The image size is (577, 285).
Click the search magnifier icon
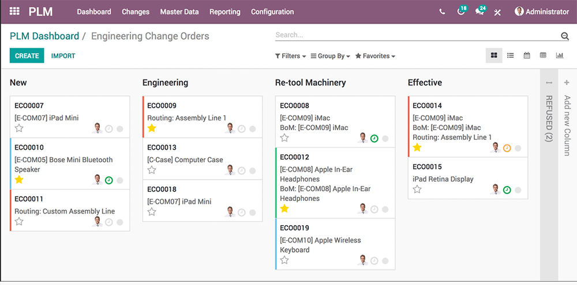coord(564,36)
